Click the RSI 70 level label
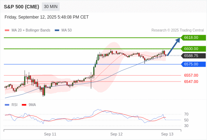The image size is (207, 140). 186,114
